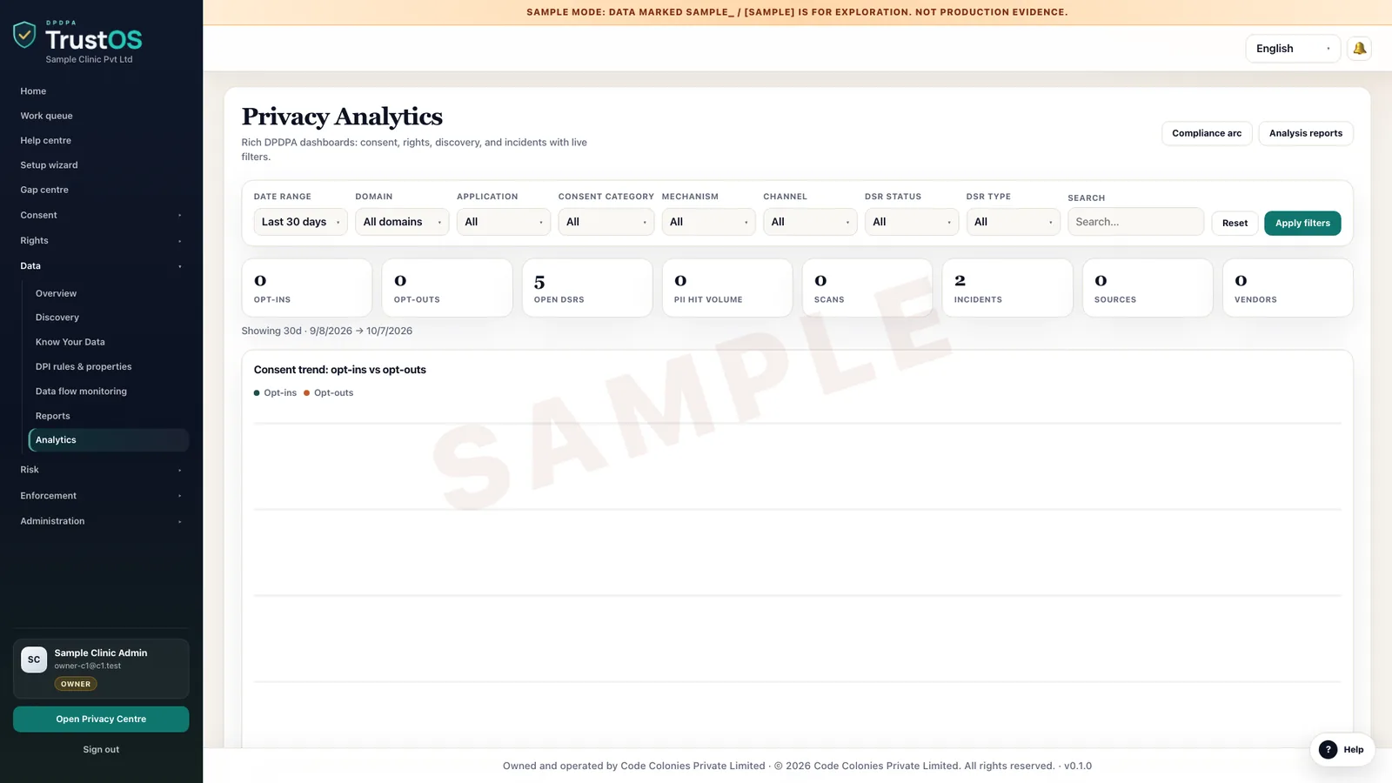Viewport: 1392px width, 783px height.
Task: Open the Domain filter dropdown
Action: (x=402, y=222)
